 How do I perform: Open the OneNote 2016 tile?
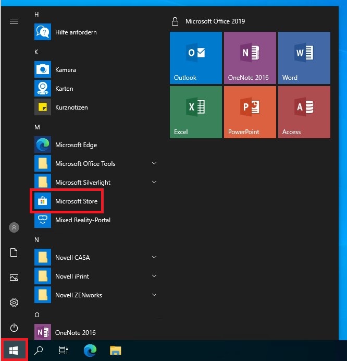coord(250,58)
